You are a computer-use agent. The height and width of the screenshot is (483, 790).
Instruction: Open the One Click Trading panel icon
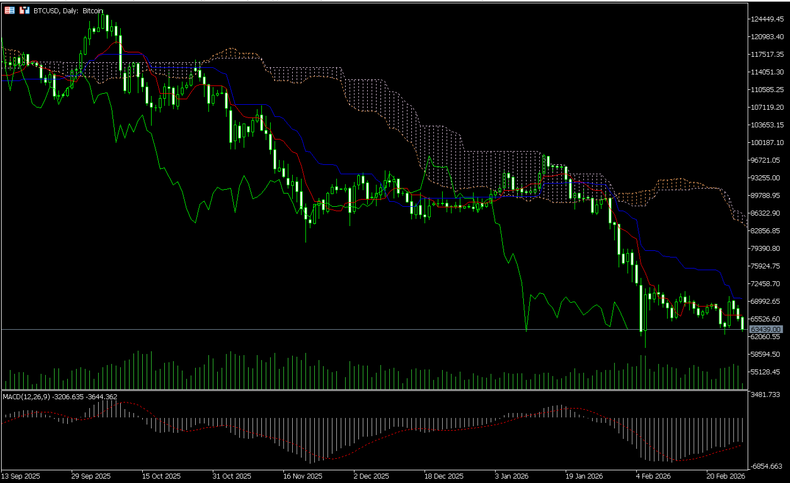[x=9, y=10]
